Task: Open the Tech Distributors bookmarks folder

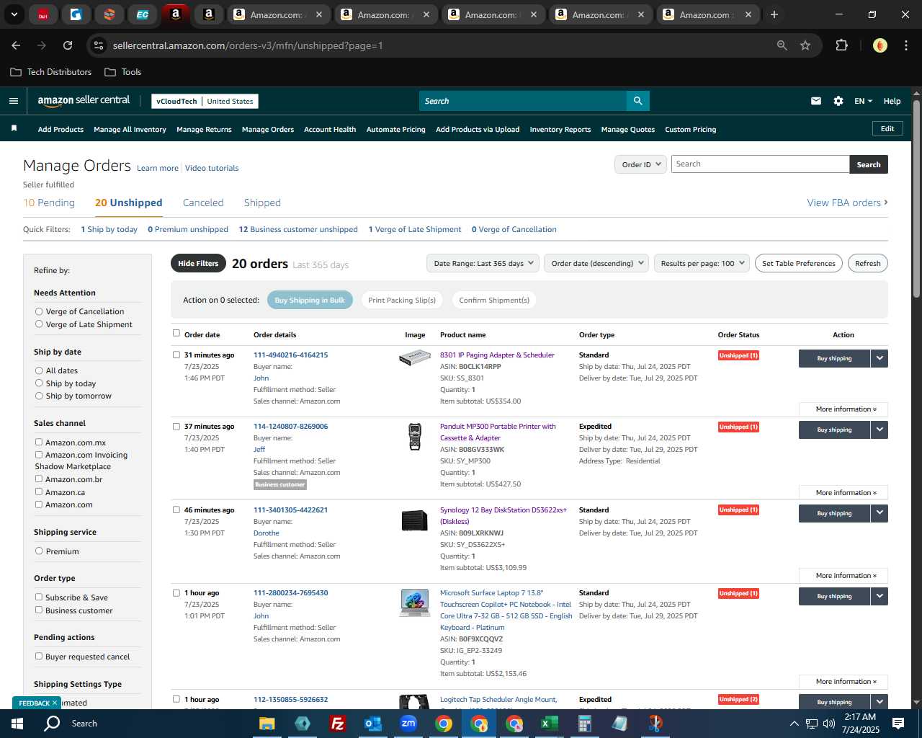Action: click(x=51, y=72)
